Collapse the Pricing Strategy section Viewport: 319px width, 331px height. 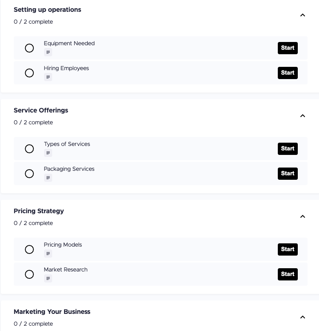point(303,216)
